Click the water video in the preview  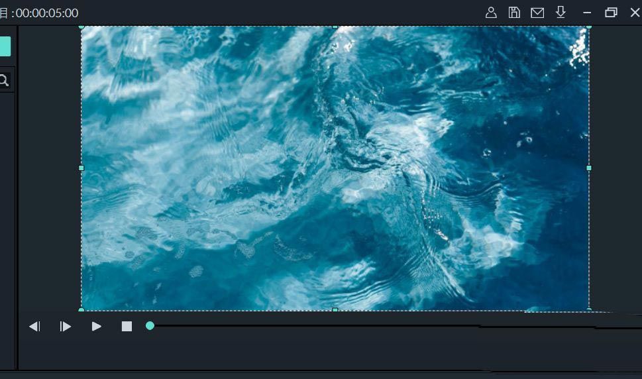point(335,168)
